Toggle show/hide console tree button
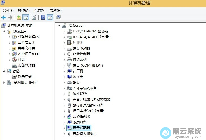The width and height of the screenshot is (206, 140). (26, 17)
